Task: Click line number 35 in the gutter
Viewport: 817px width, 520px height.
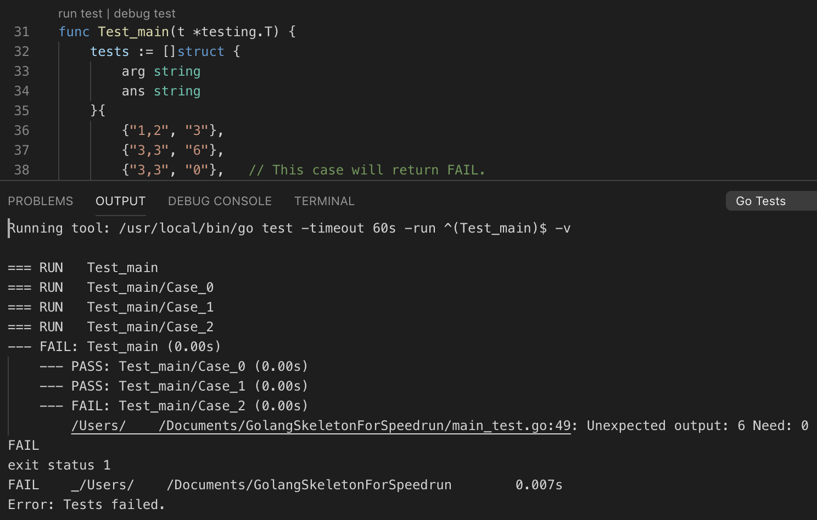Action: pos(21,111)
